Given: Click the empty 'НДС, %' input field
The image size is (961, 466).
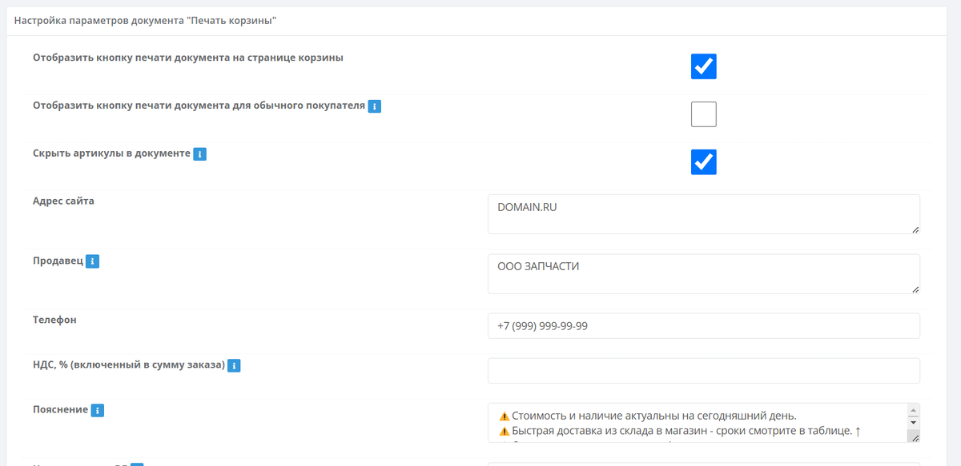Looking at the screenshot, I should tap(704, 371).
